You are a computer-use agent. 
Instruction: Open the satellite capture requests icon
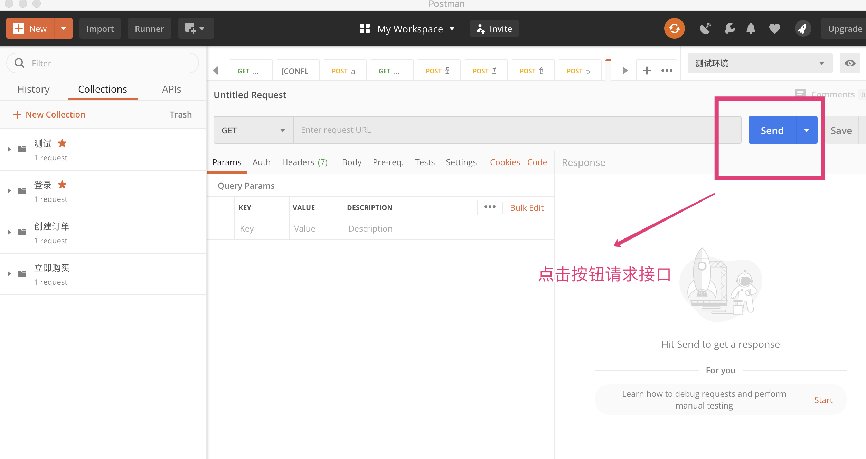pos(705,28)
